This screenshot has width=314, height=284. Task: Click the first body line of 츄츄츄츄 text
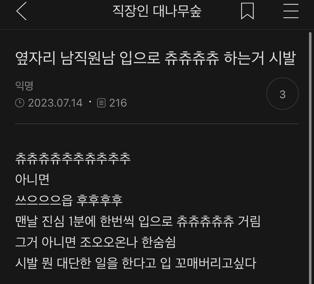point(73,158)
